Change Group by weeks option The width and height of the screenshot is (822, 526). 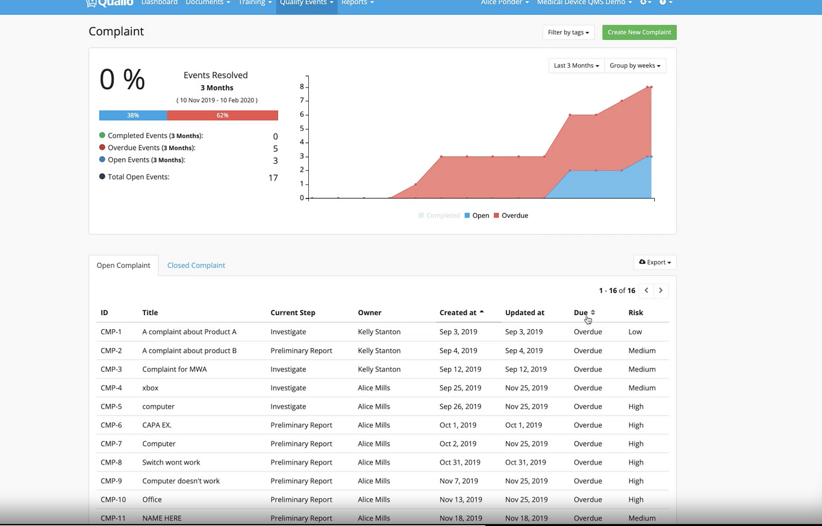[x=635, y=65]
